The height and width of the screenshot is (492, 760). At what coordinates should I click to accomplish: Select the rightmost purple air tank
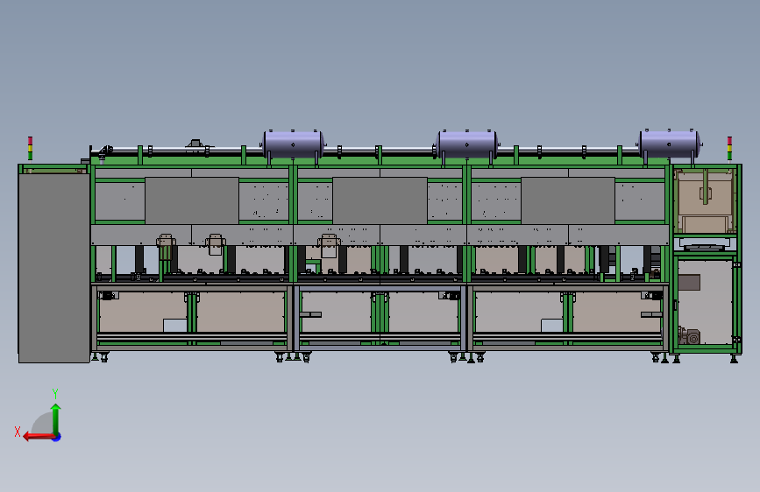coord(670,144)
